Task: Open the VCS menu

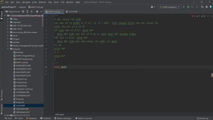Action: click(62, 2)
